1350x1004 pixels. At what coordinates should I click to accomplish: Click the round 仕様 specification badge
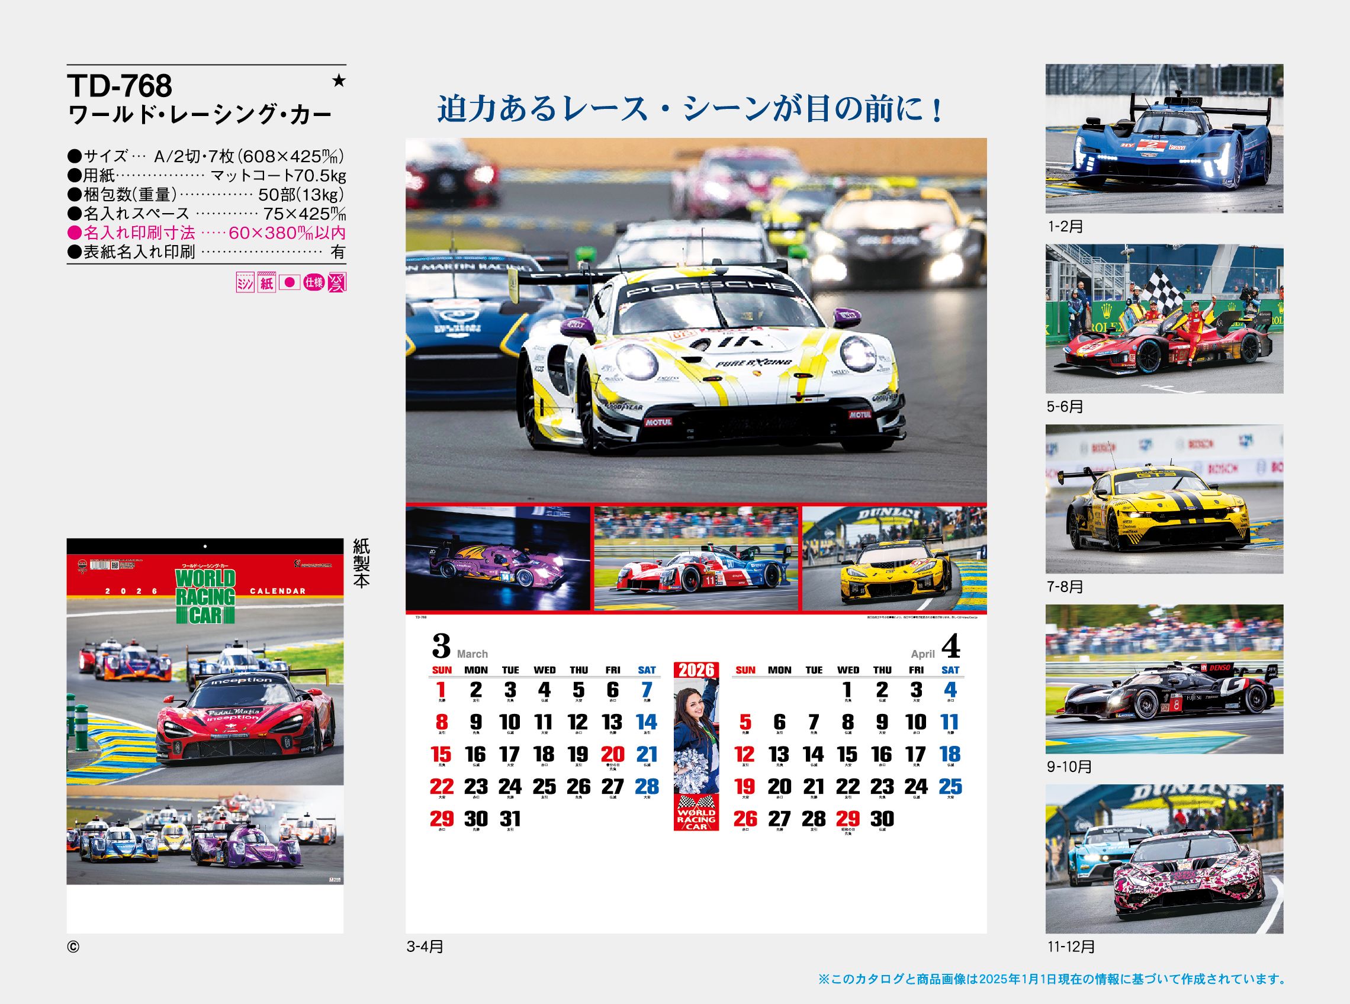314,282
